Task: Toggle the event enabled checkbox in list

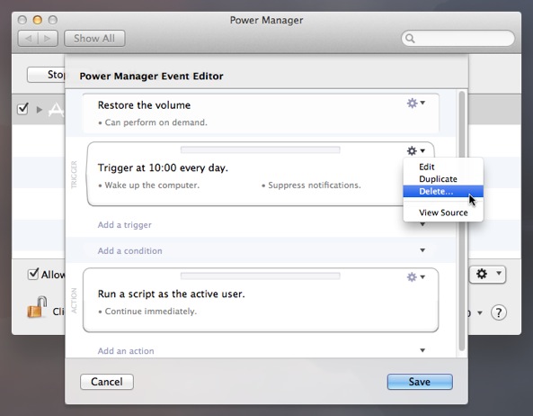Action: click(x=22, y=109)
